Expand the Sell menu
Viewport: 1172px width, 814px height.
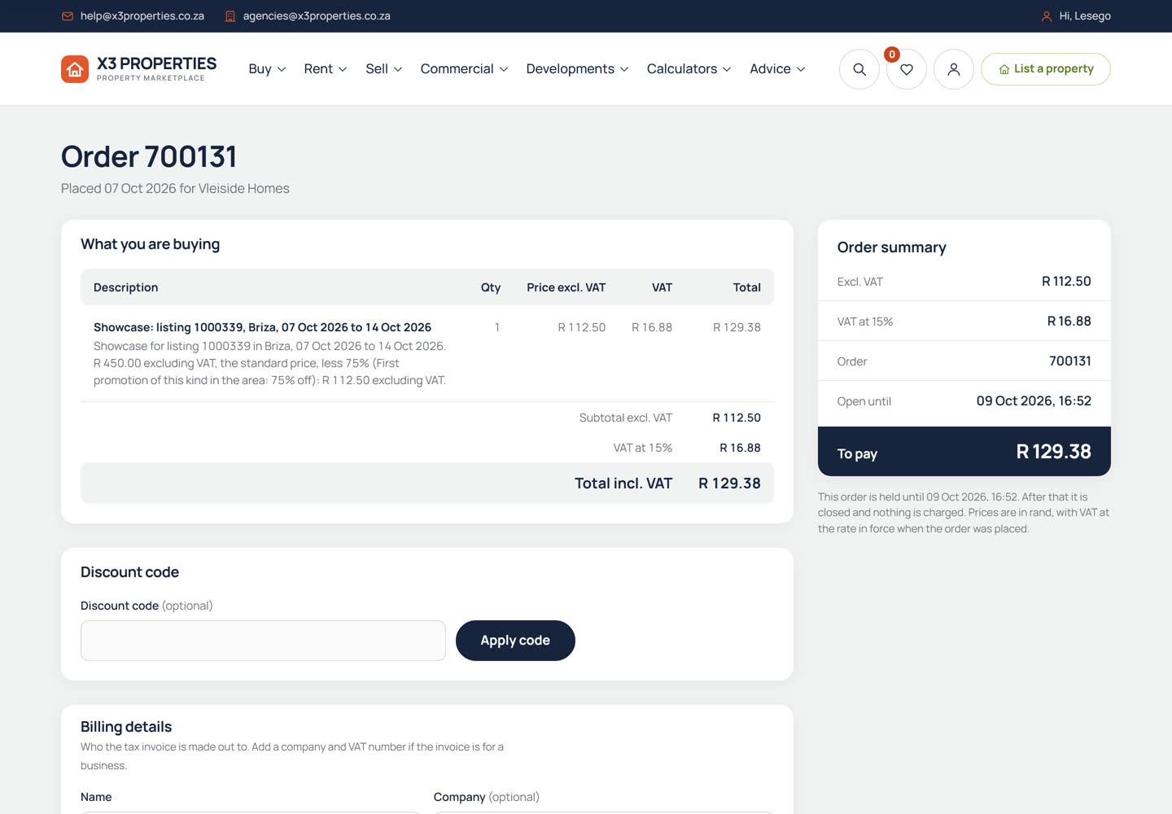384,69
